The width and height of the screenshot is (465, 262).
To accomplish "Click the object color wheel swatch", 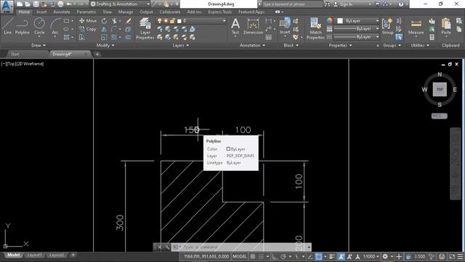I will (329, 20).
